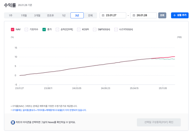Click the 26.01.28 기준 date text
The height and width of the screenshot is (135, 195).
25,5
